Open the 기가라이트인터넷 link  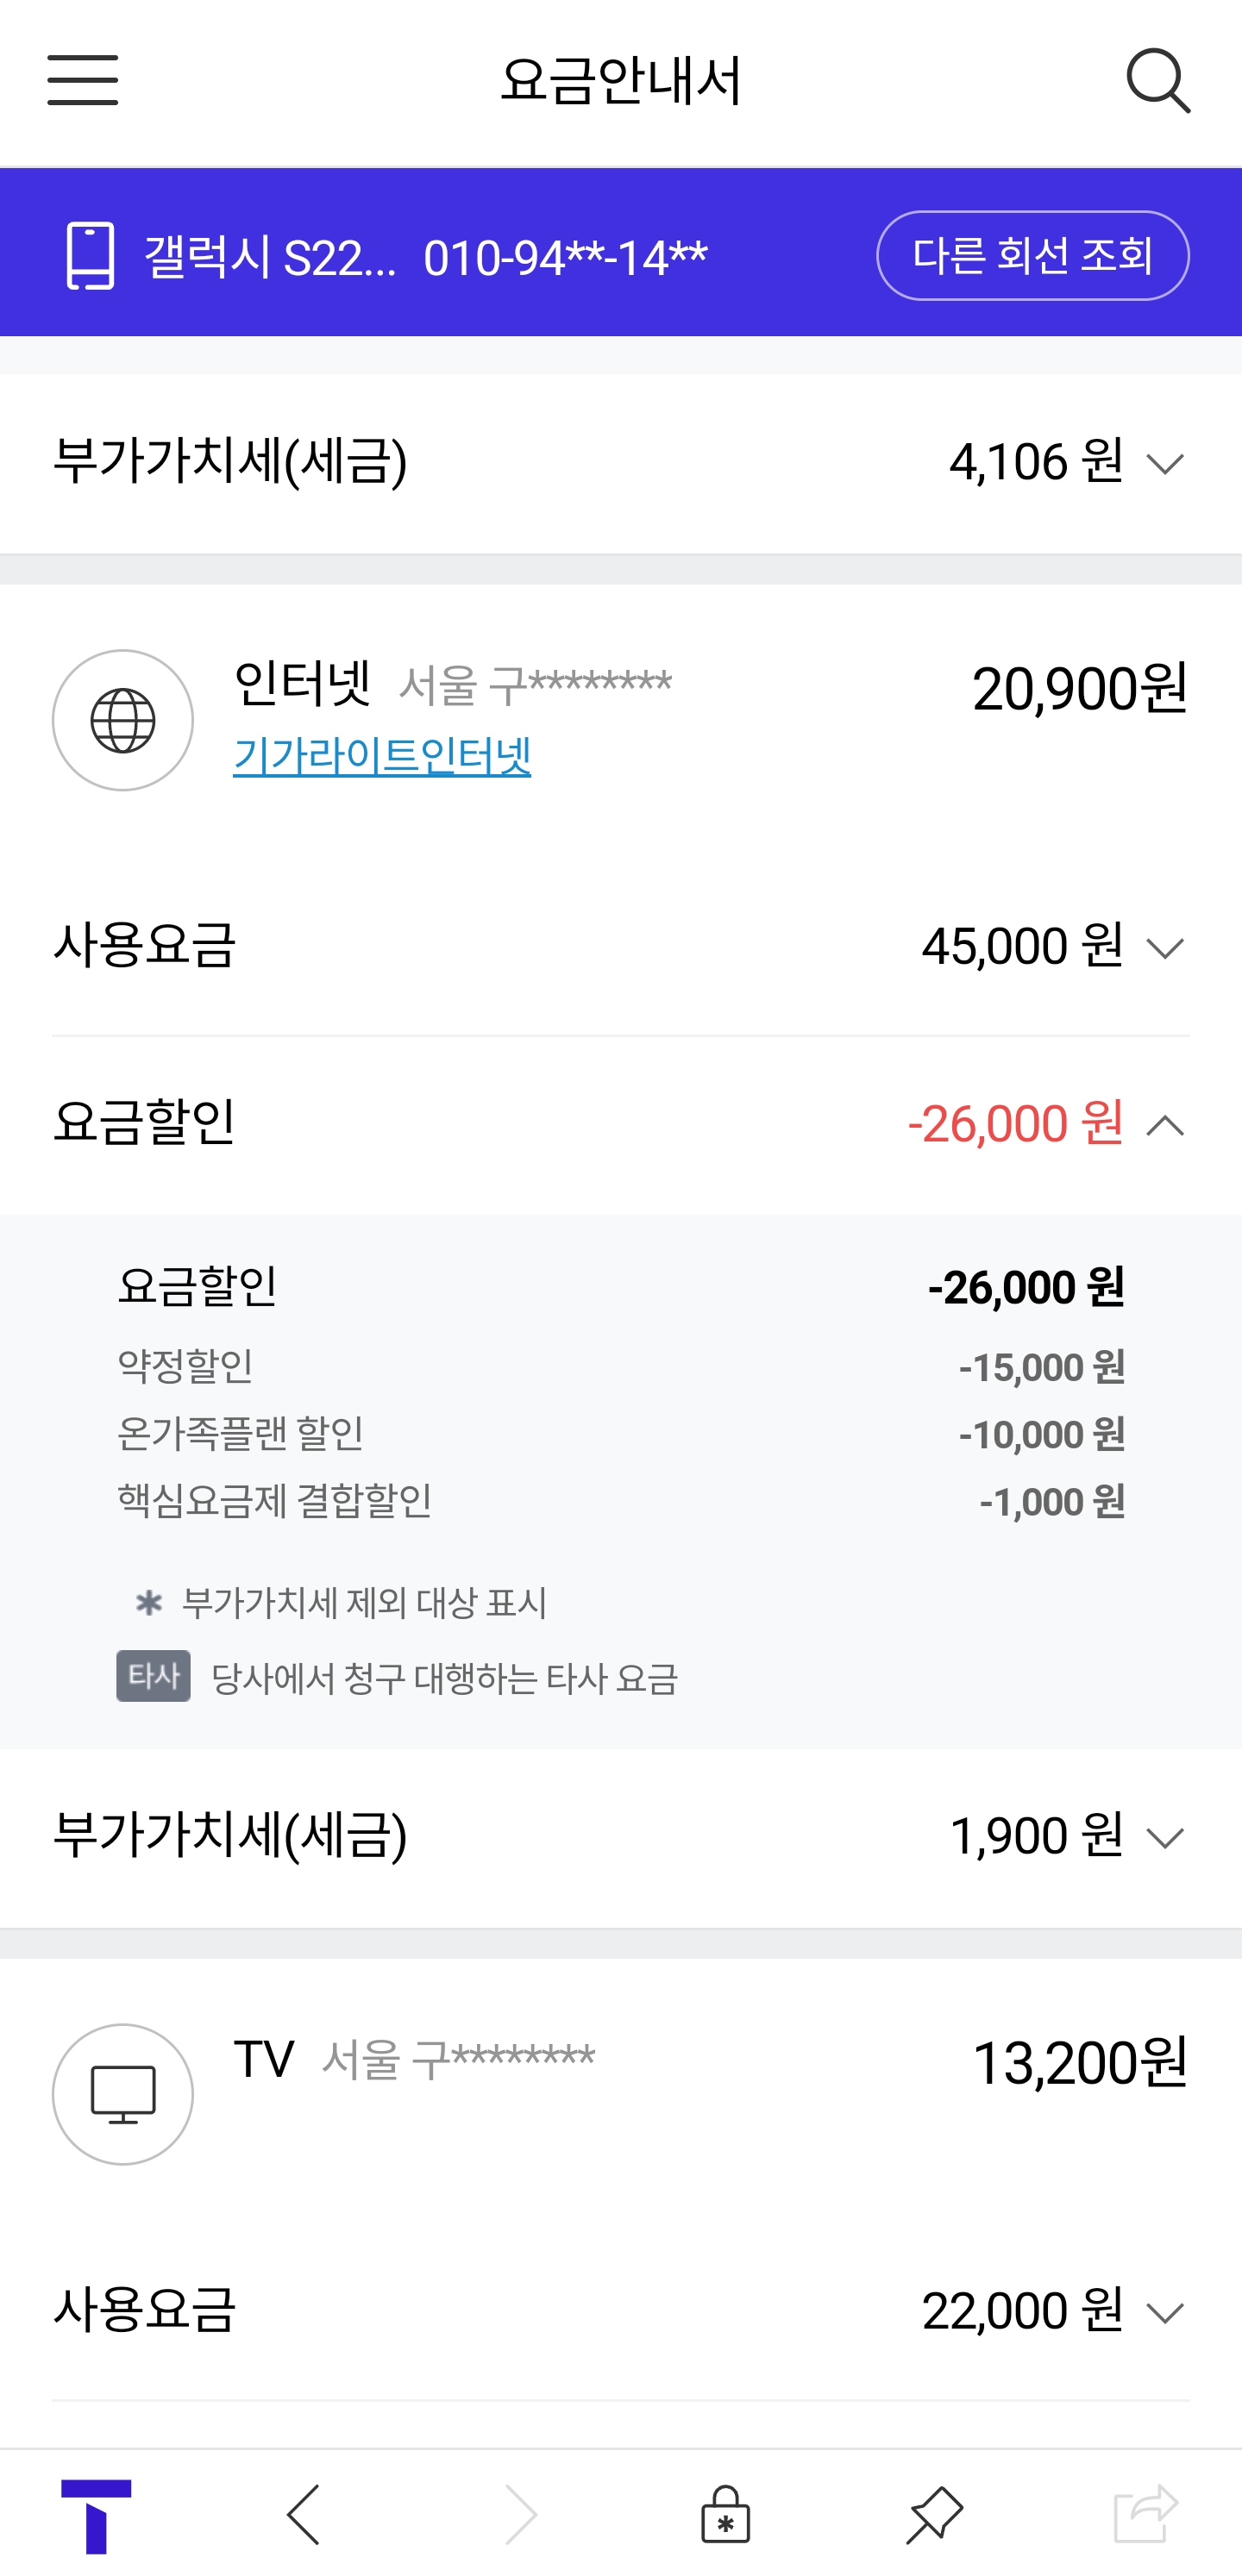(382, 756)
